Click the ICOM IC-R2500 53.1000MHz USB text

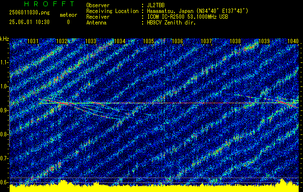188,17
